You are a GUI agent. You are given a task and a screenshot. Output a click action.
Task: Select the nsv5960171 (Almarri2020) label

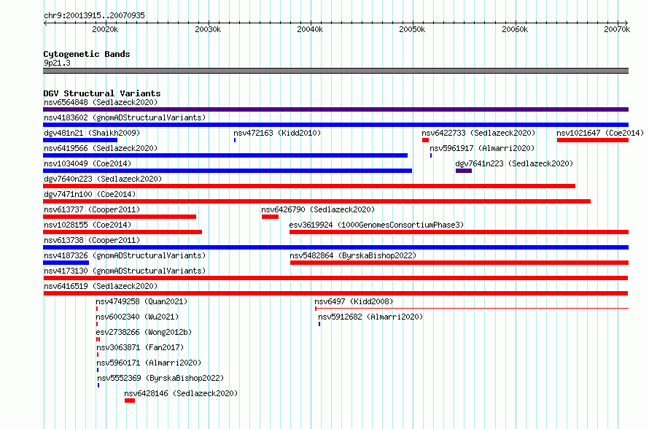click(x=149, y=363)
